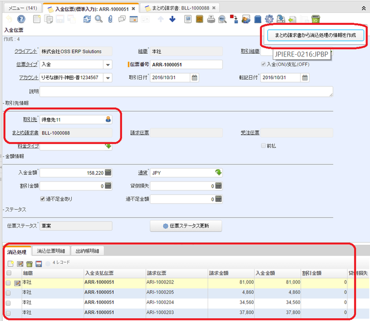This screenshot has height=321, width=370.
Task: Open the calculator for 割引金額
Action: pyautogui.click(x=108, y=186)
